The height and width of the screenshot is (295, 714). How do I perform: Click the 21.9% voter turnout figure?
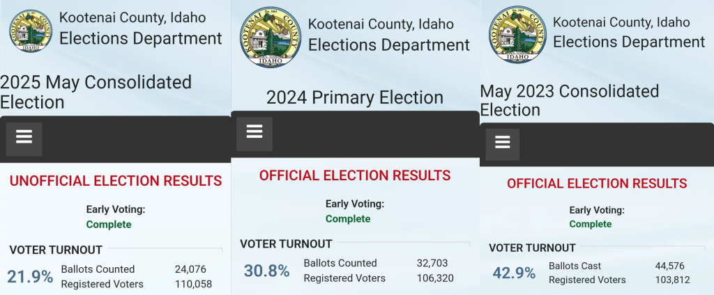[30, 277]
